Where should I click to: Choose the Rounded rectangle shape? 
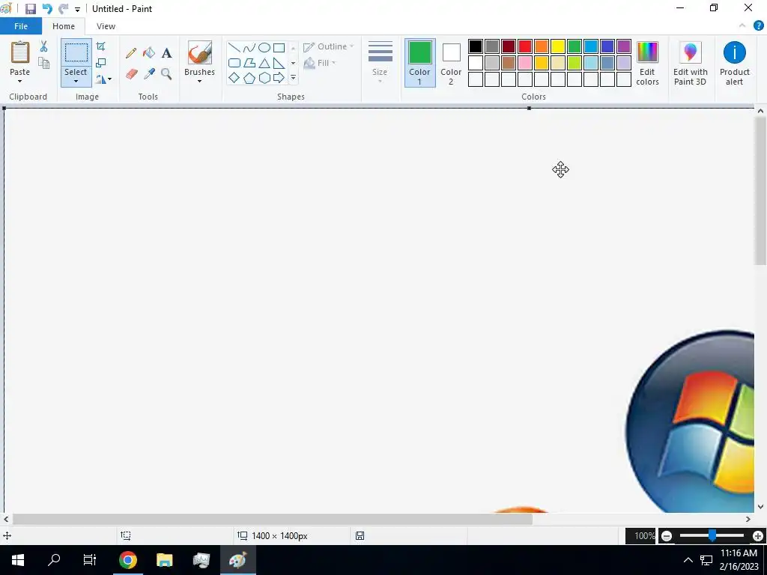234,63
